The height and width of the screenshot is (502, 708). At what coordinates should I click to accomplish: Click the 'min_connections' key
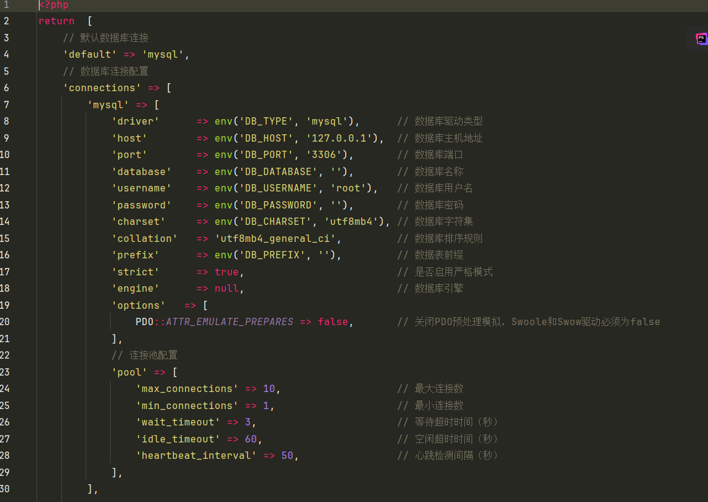[x=187, y=405]
